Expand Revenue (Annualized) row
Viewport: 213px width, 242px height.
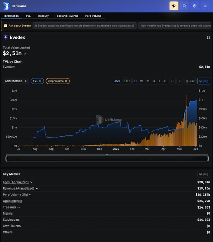37,189
